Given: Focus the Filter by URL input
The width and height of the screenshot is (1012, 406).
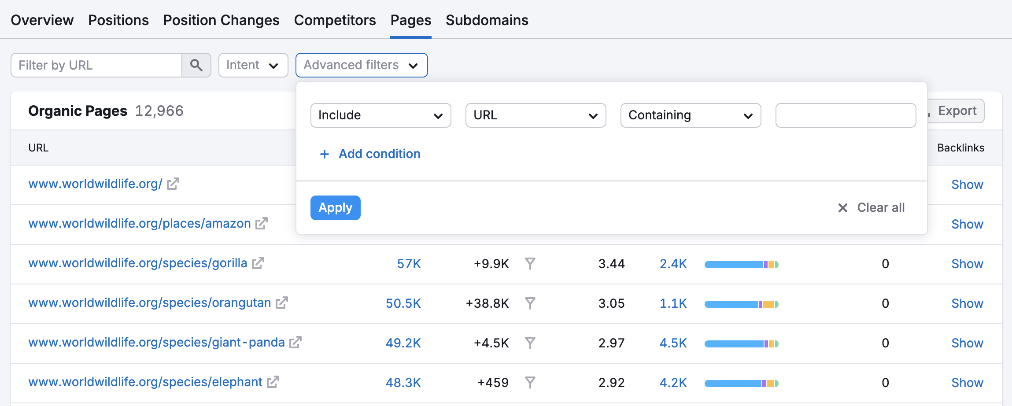Looking at the screenshot, I should [96, 65].
